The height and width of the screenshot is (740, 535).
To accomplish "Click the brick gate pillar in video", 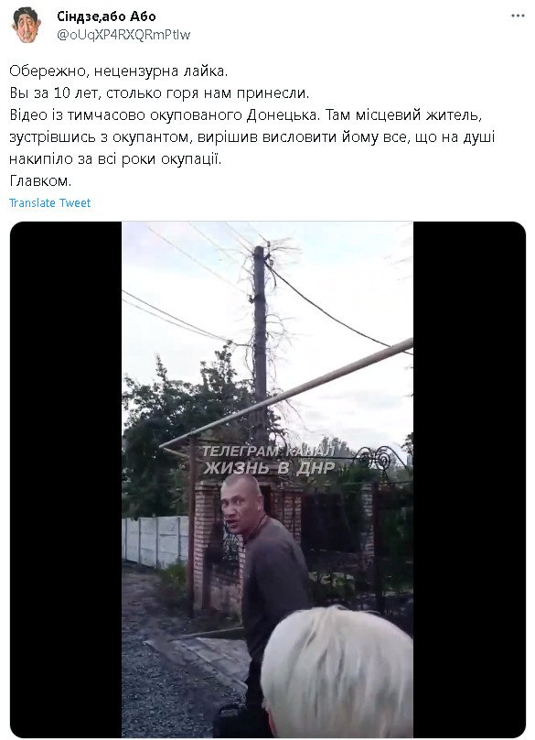I will pos(205,543).
